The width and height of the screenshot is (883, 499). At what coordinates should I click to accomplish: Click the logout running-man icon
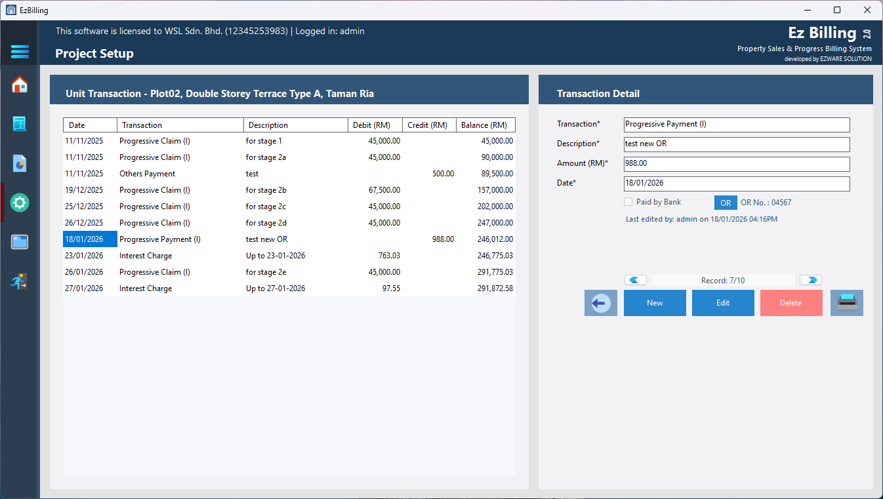20,281
